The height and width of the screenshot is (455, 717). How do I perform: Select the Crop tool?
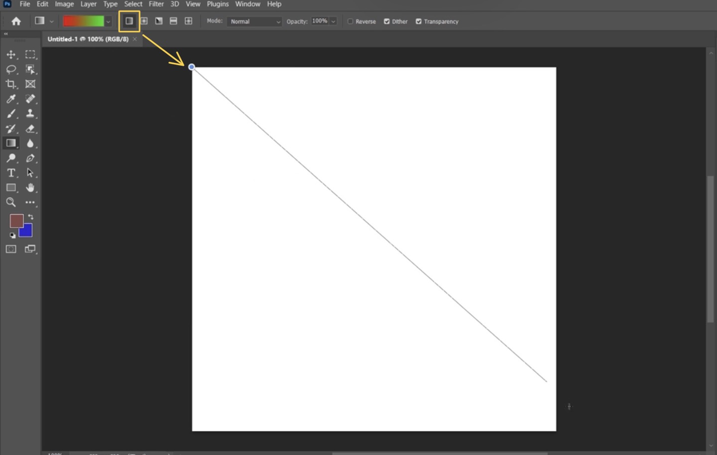pyautogui.click(x=11, y=84)
